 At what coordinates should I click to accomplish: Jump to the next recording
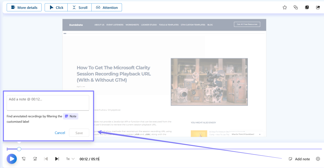coord(57,159)
